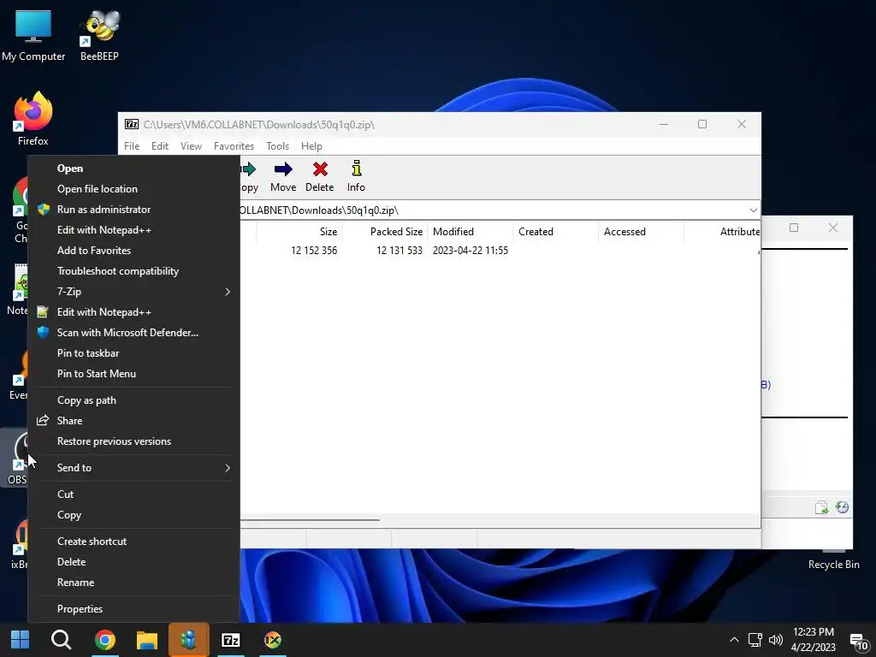Sort by the Accessed column header

click(642, 231)
